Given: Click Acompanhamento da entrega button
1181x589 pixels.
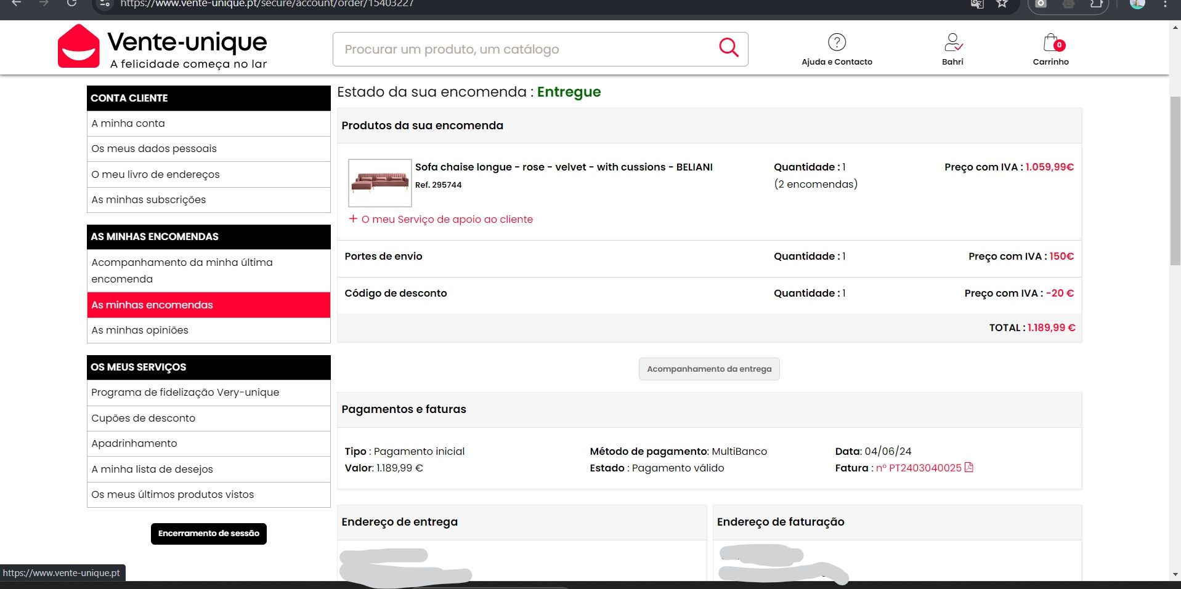Looking at the screenshot, I should tap(709, 369).
